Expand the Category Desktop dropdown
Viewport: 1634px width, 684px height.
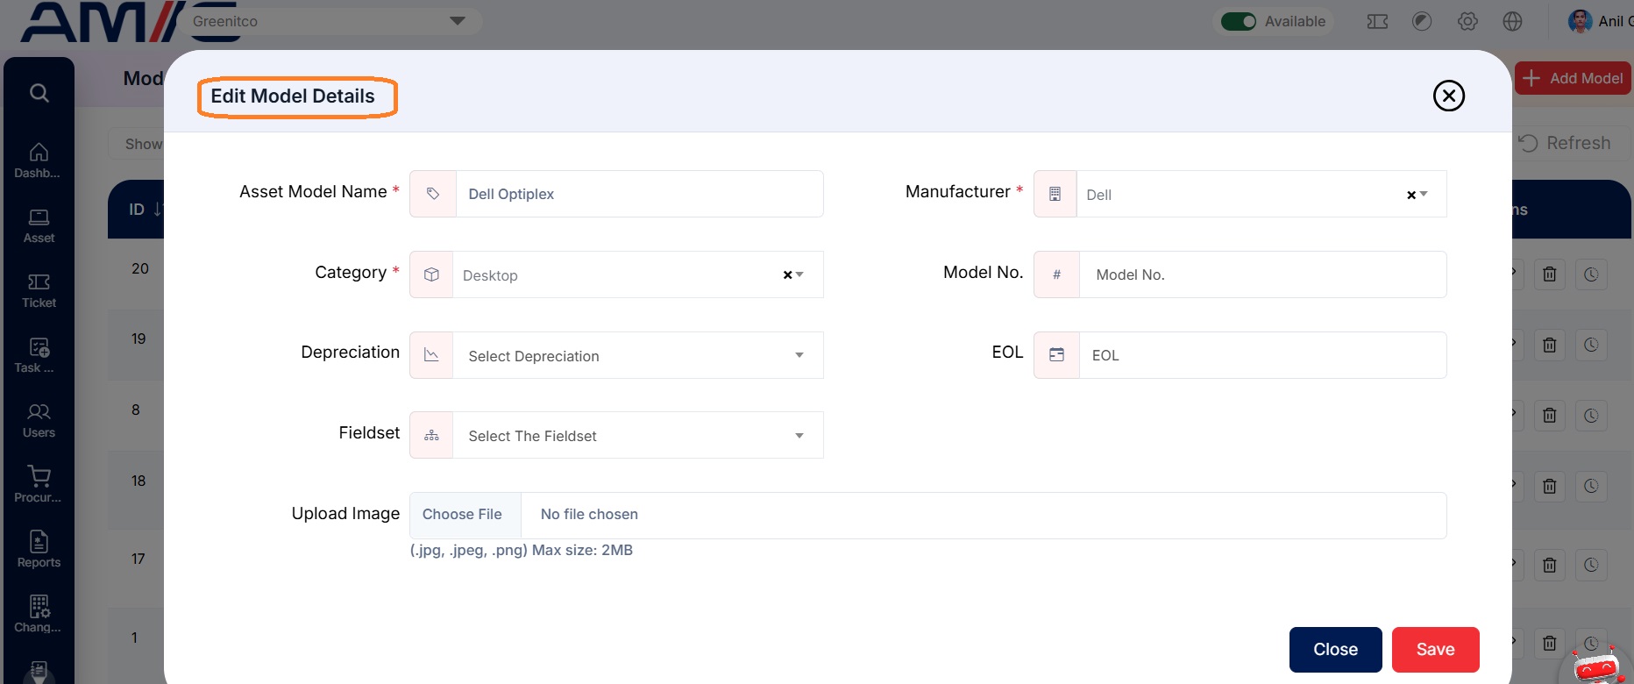[x=799, y=274]
